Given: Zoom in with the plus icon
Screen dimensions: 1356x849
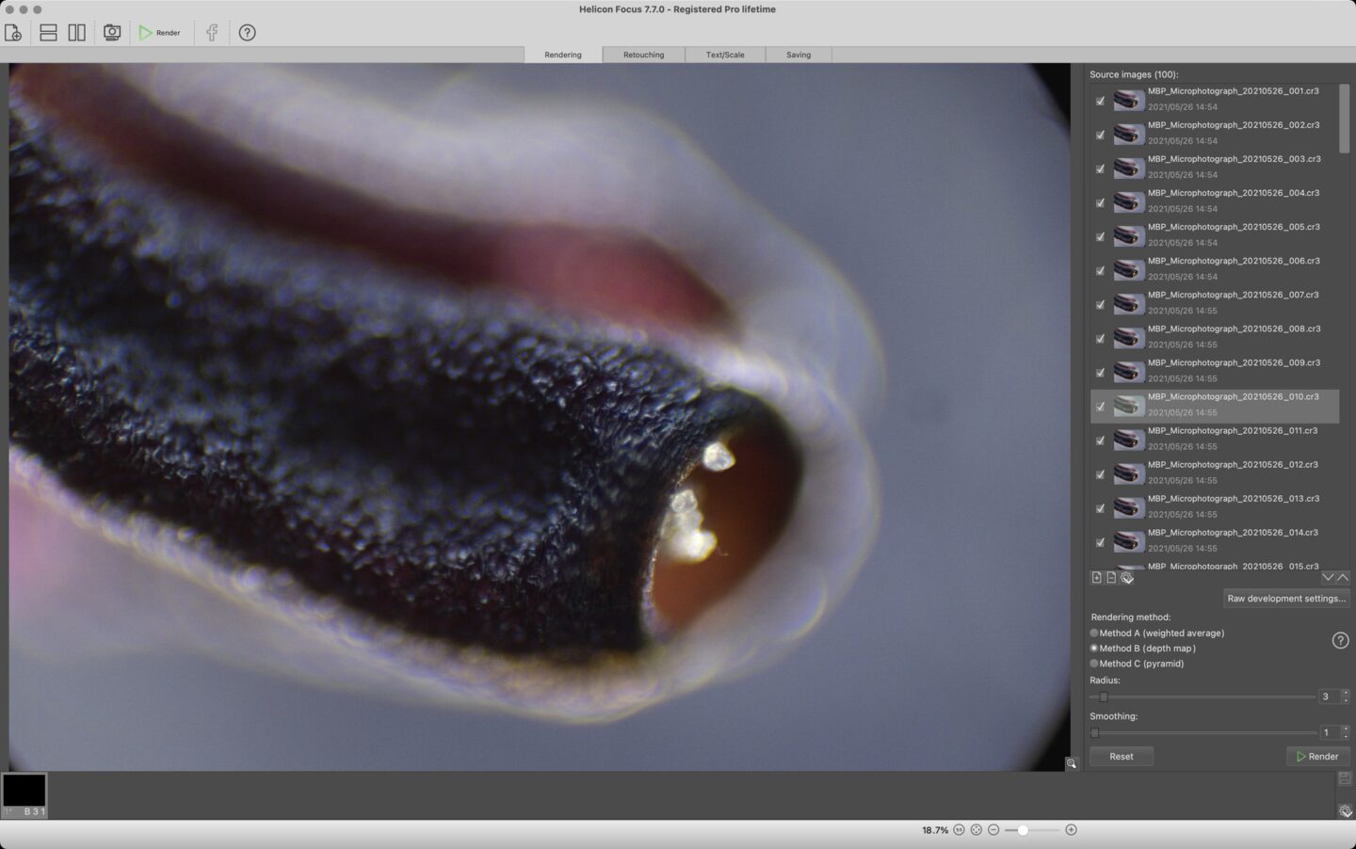Looking at the screenshot, I should [x=1071, y=830].
